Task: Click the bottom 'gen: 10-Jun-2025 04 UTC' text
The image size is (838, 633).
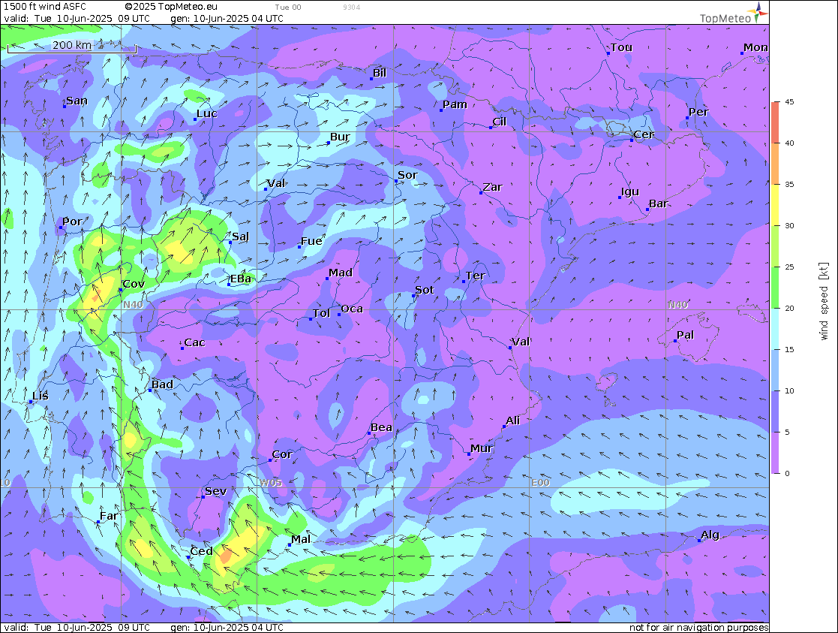Action: [227, 628]
